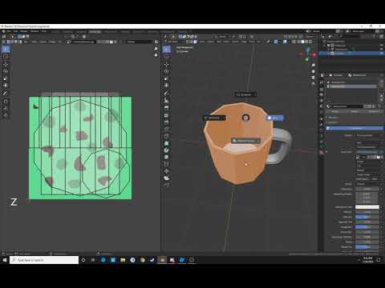
Task: Click the Select button under material slots
Action: 355,111
